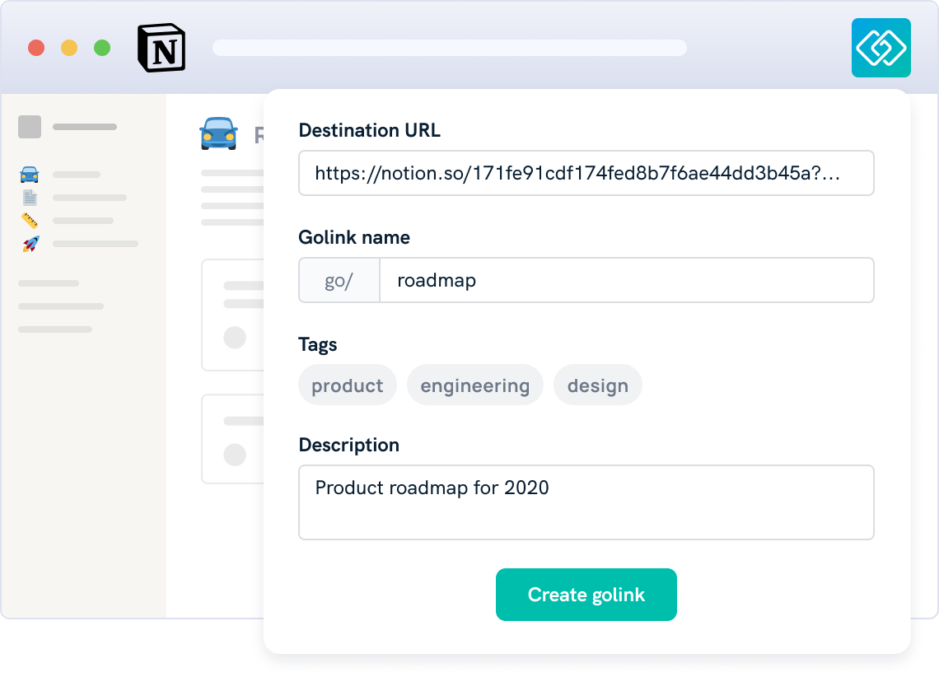Screen dimensions: 939x677
Task: Click the go/ prefix label
Action: (339, 280)
